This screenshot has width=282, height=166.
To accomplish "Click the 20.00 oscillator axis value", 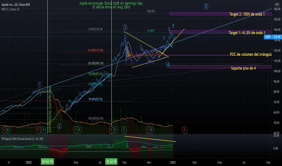I will pos(277,136).
